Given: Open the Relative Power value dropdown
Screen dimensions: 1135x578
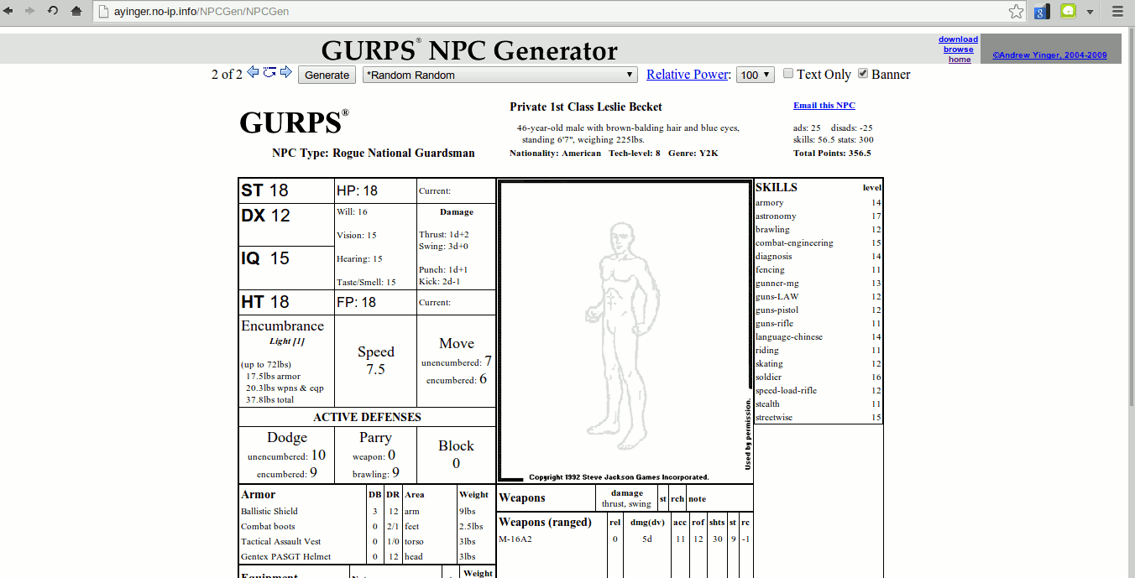Looking at the screenshot, I should 755,75.
